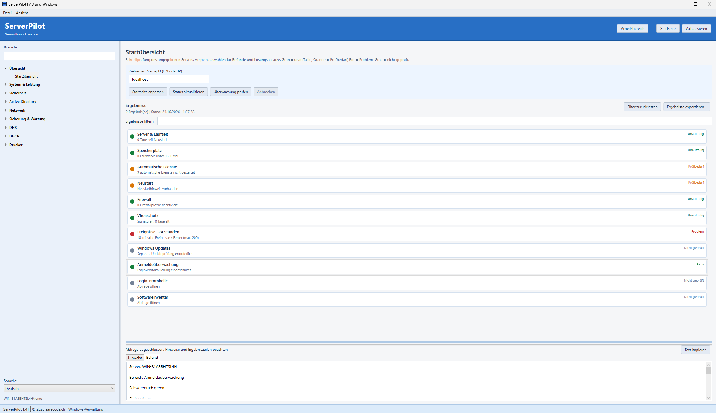The image size is (716, 413).
Task: Click 'ServerPilot 1.41' in the status bar
Action: [x=16, y=409]
